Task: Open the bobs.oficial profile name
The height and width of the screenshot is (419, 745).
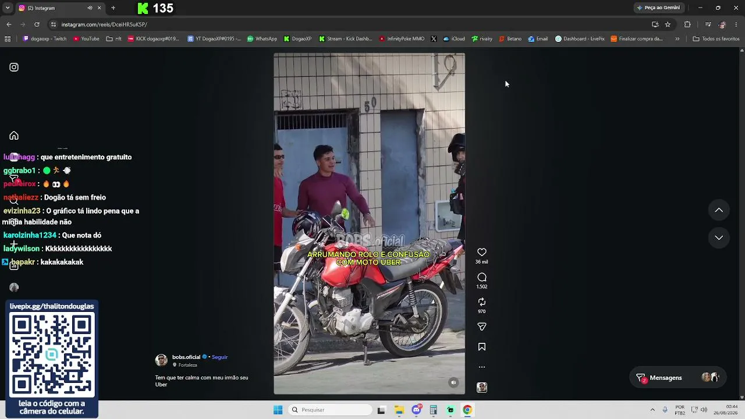Action: tap(186, 357)
